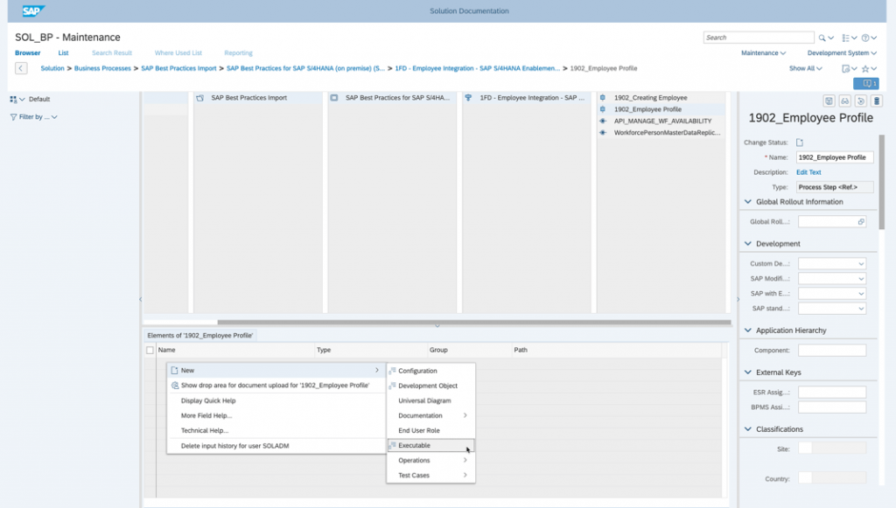Viewport: 896px width, 508px height.
Task: Click the database stack icon in attributes panel
Action: pos(877,101)
